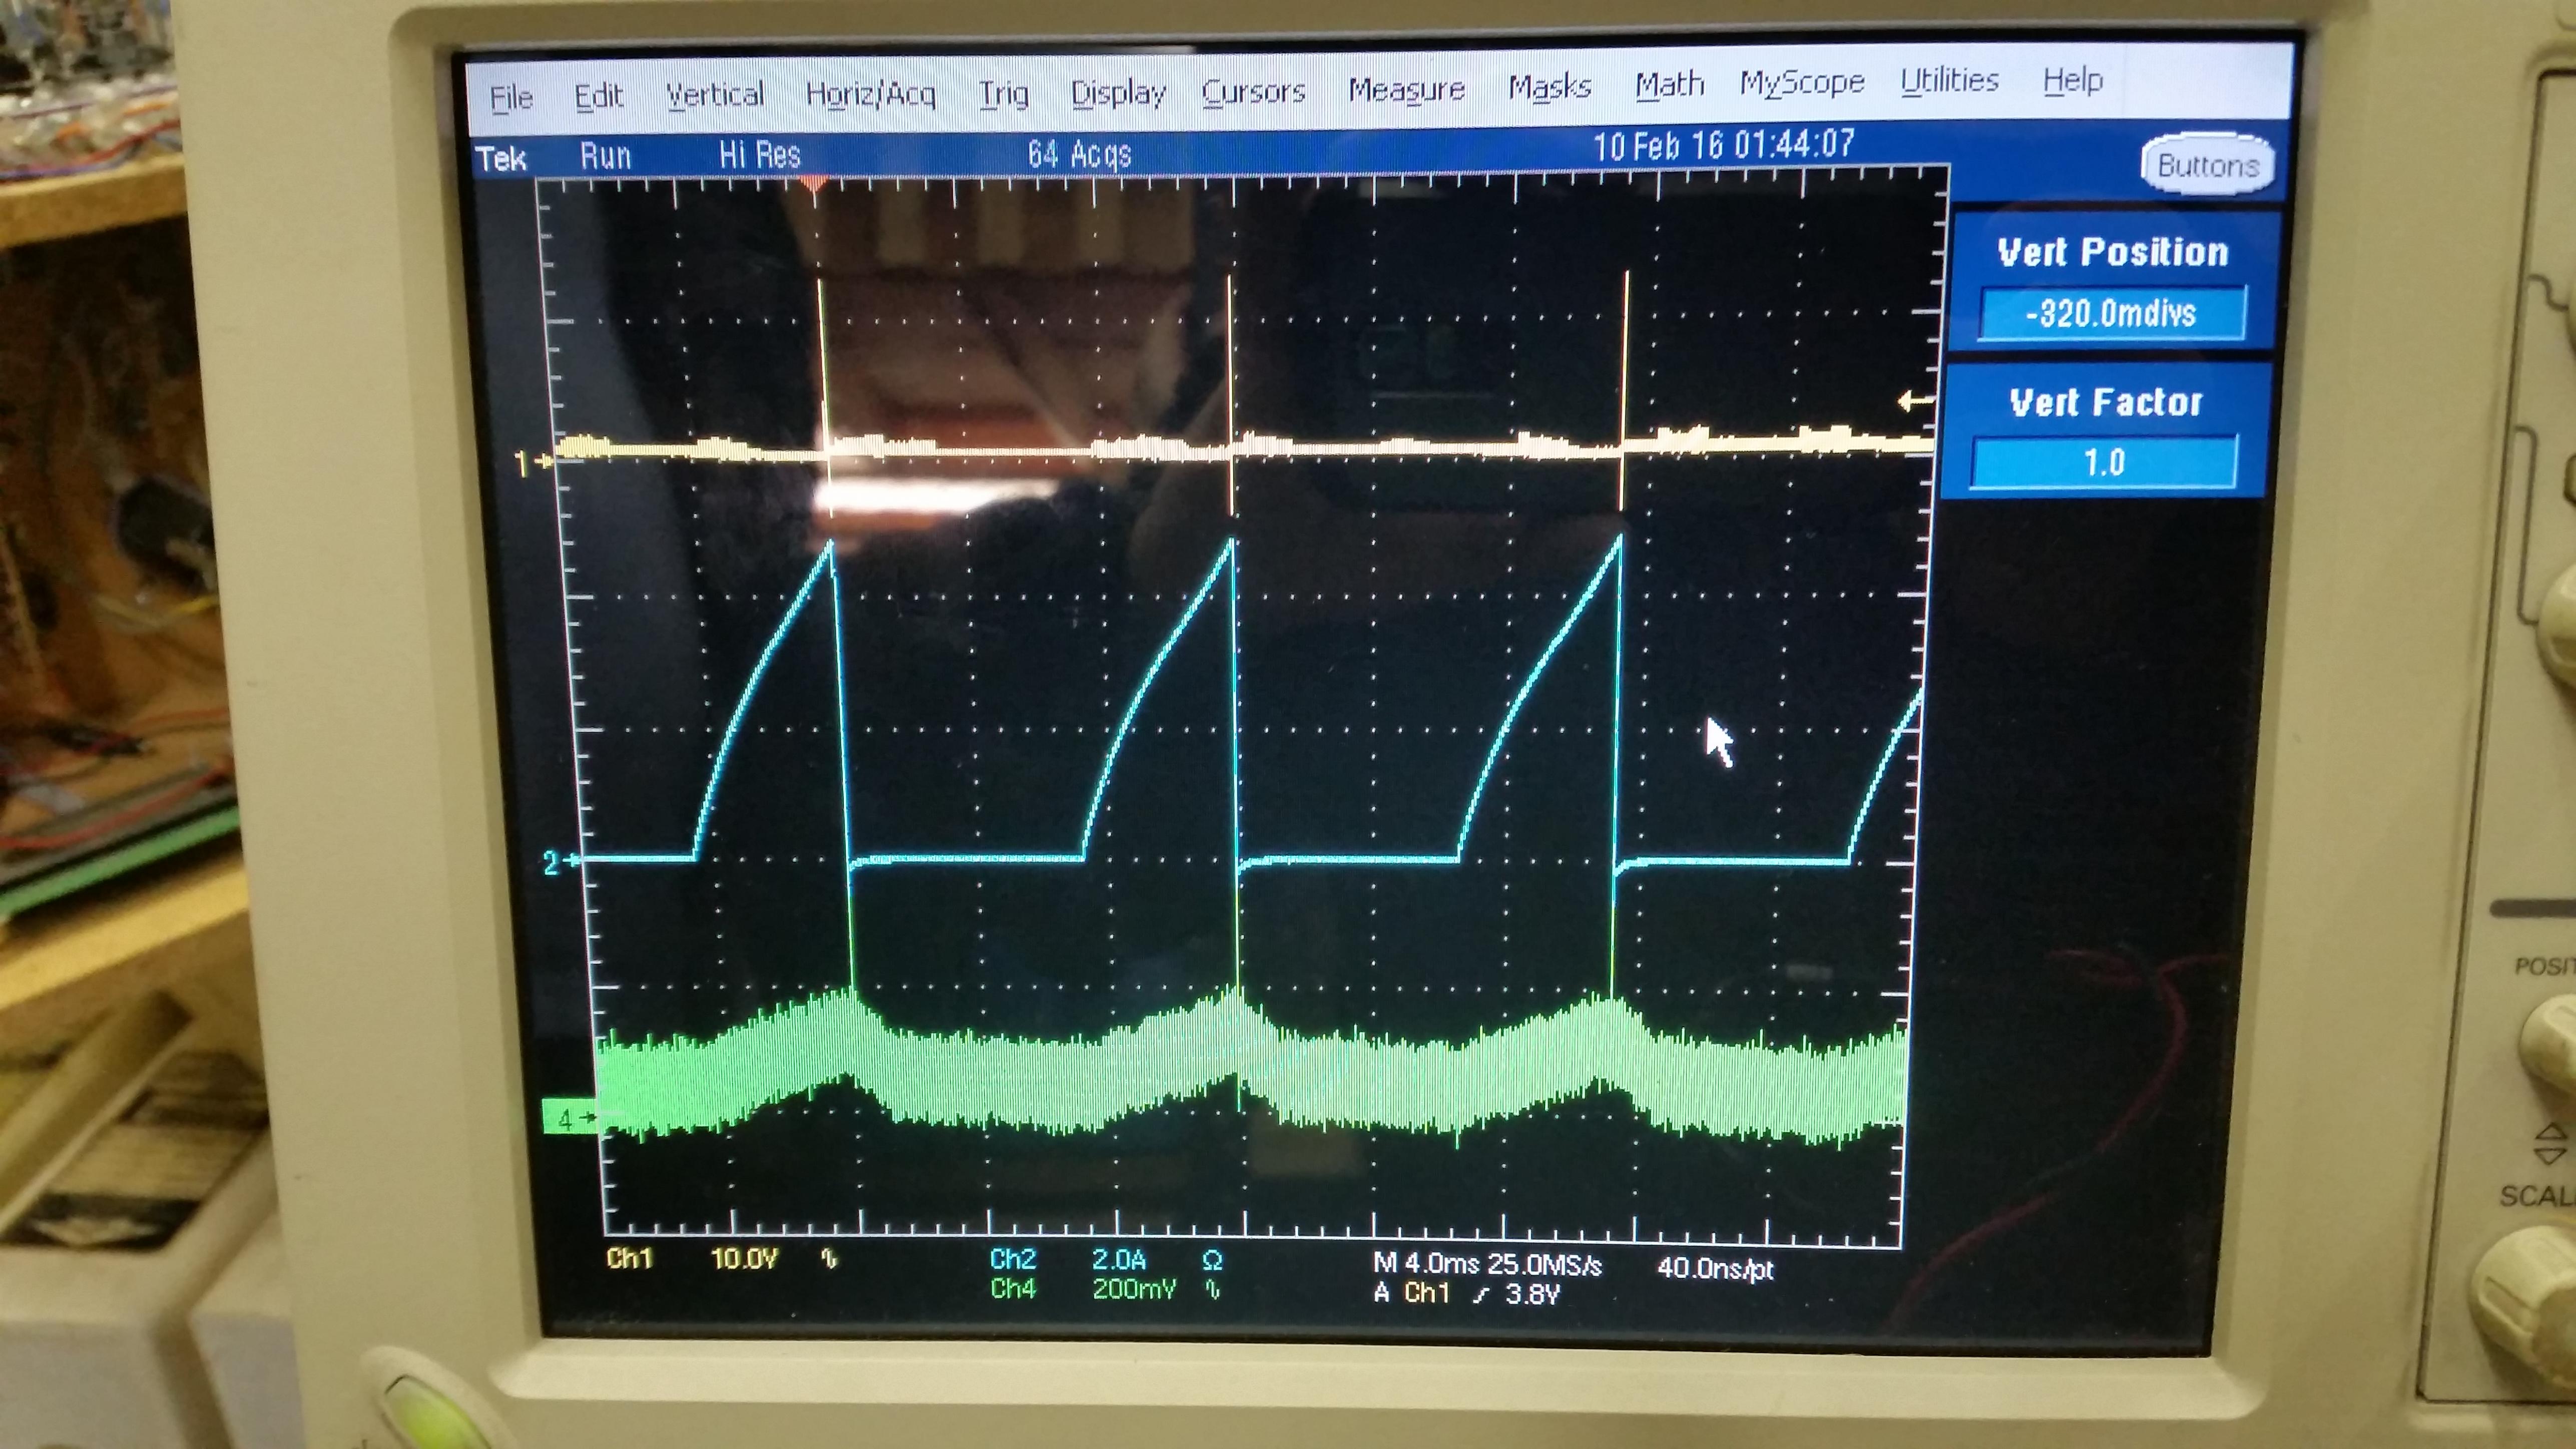This screenshot has width=2576, height=1449.
Task: Open the Math menu
Action: point(1669,85)
